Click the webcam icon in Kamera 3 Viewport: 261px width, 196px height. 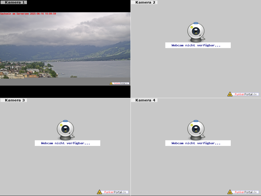(66, 130)
